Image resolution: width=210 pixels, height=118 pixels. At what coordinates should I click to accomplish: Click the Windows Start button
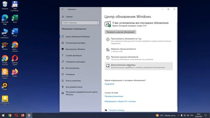tap(3, 115)
